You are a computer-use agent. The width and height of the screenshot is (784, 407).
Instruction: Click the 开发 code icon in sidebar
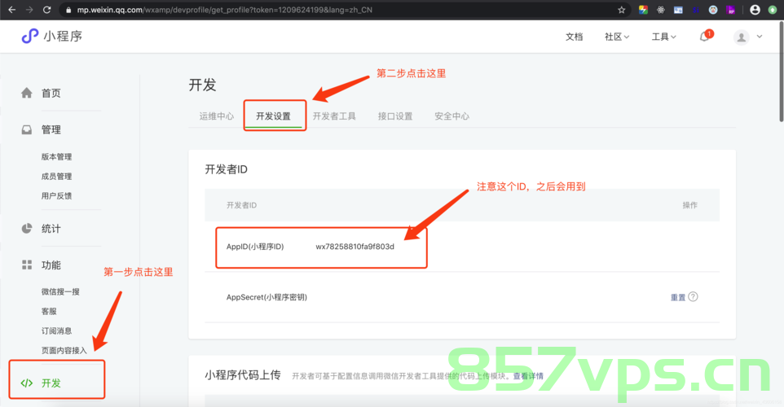(x=27, y=383)
